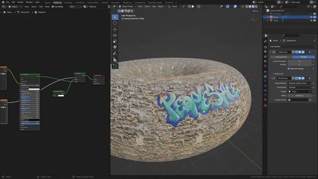This screenshot has width=318, height=179.
Task: Remove the Shrinkwrap modifier
Action: (310, 78)
